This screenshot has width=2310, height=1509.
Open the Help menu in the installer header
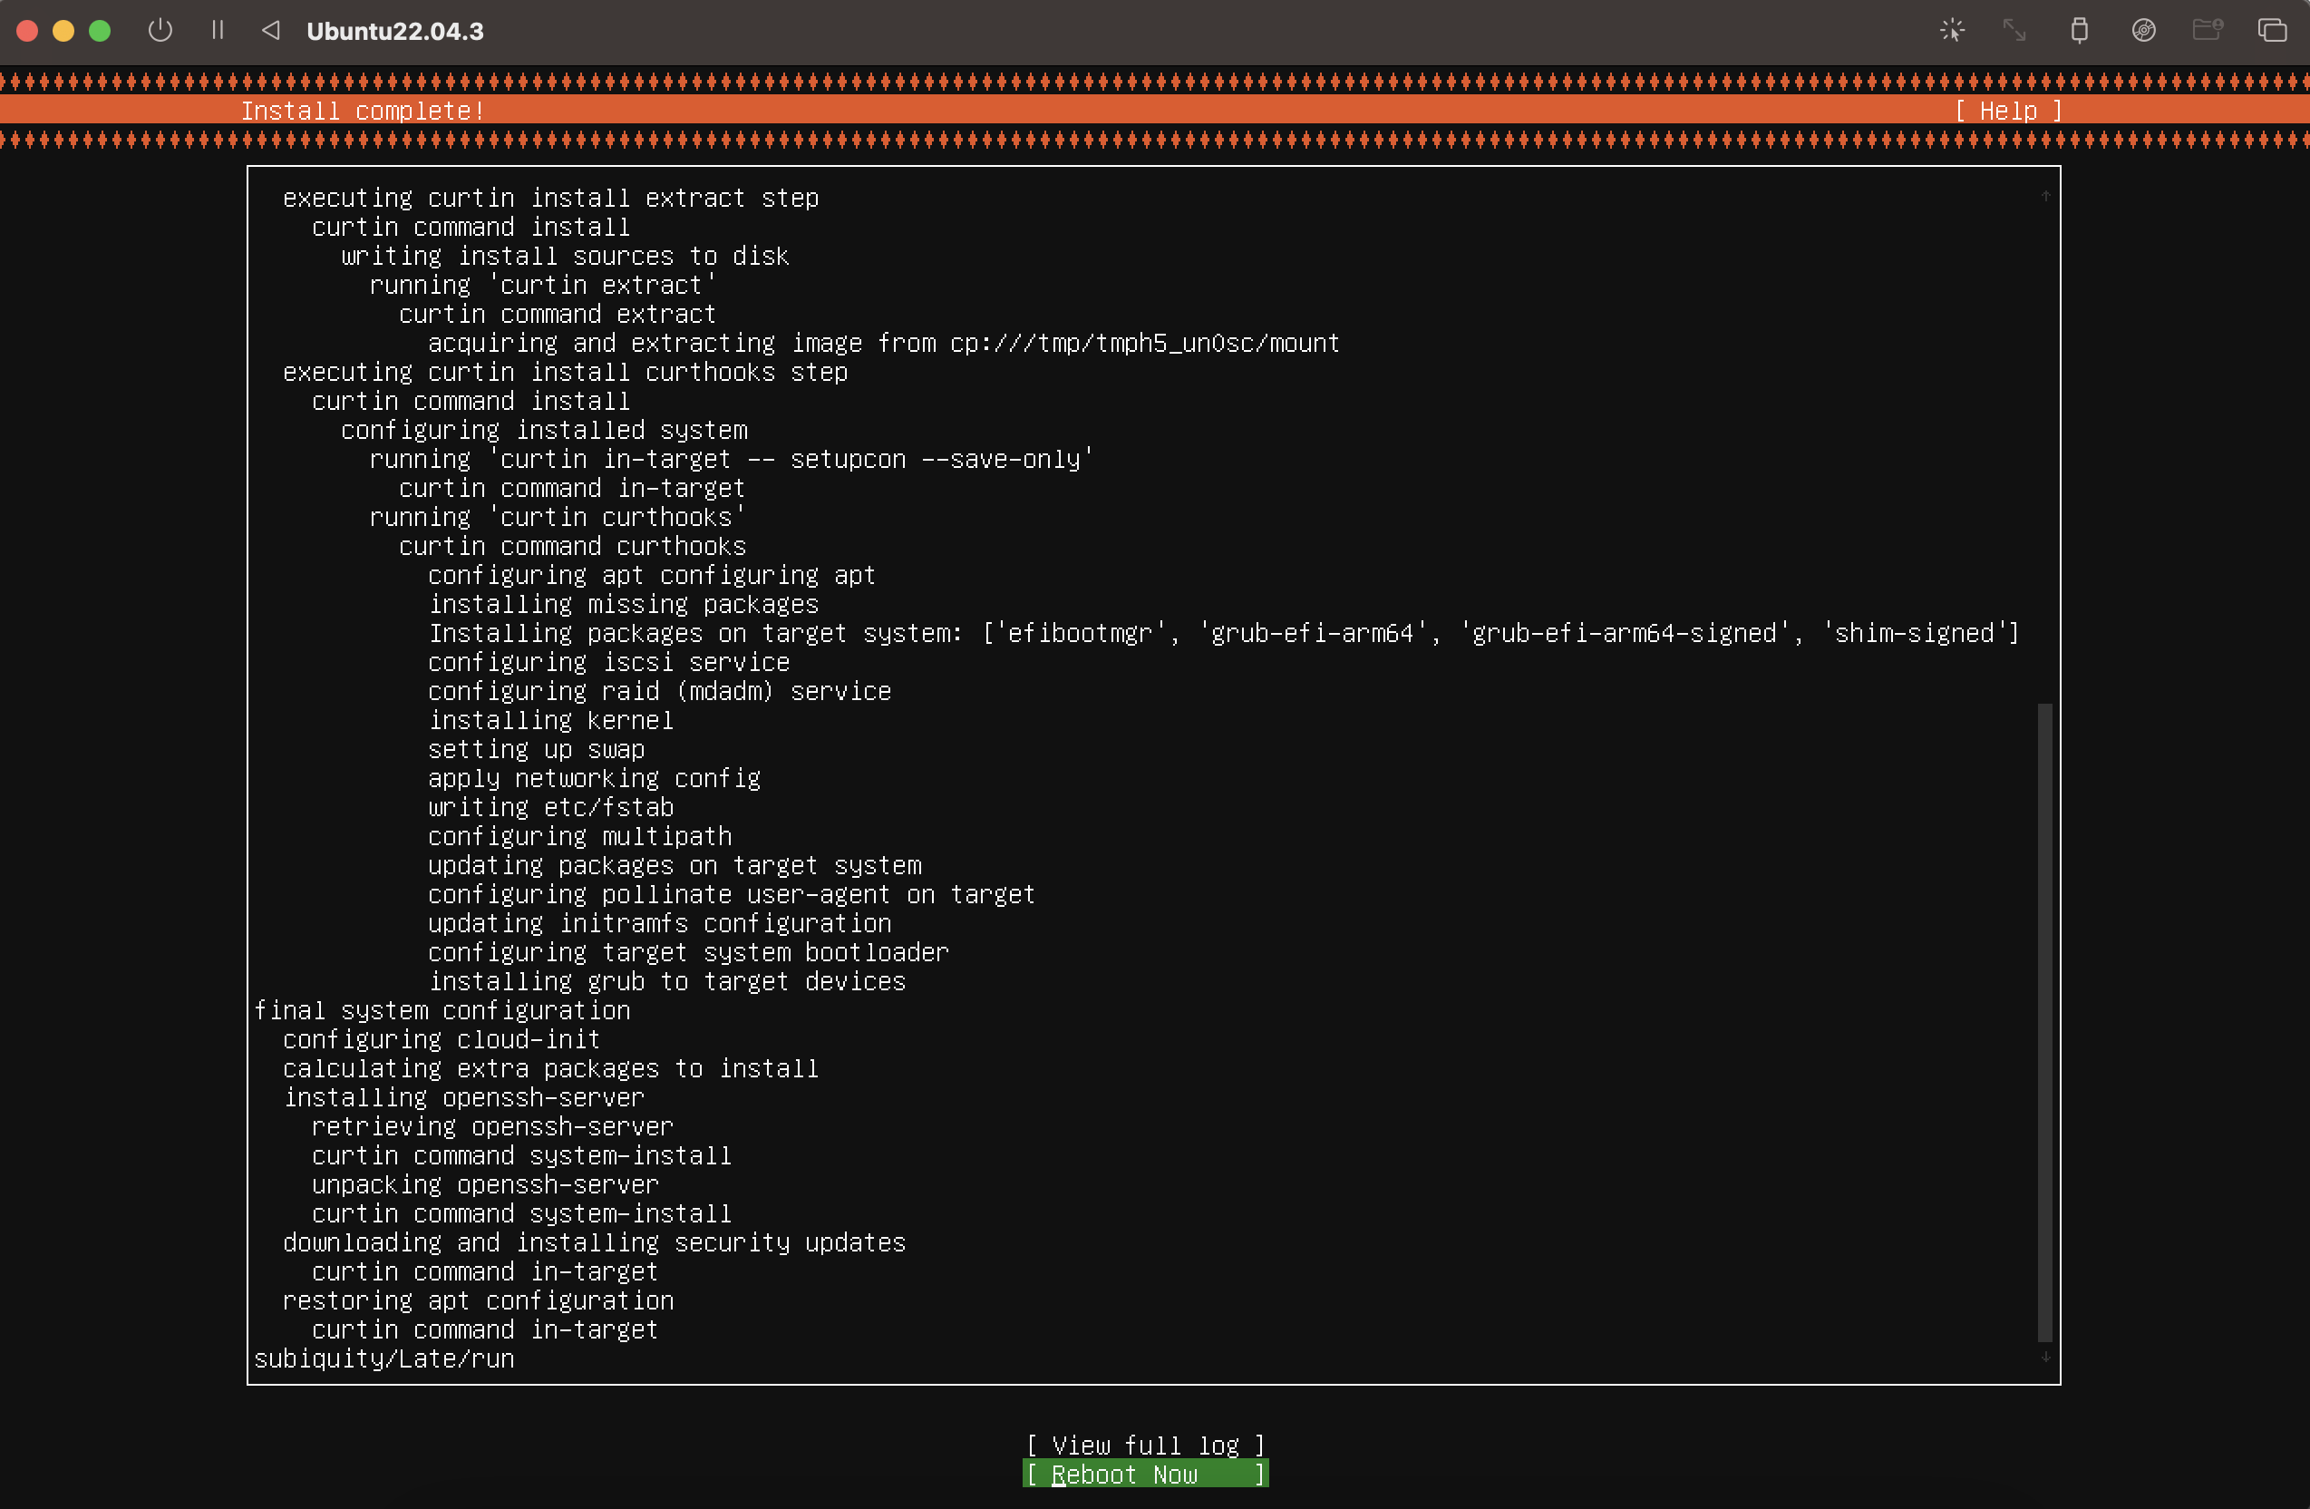click(x=2007, y=111)
